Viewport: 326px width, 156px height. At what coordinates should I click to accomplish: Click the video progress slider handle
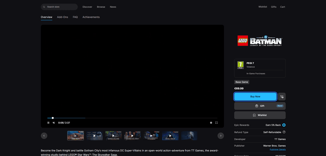(53, 118)
